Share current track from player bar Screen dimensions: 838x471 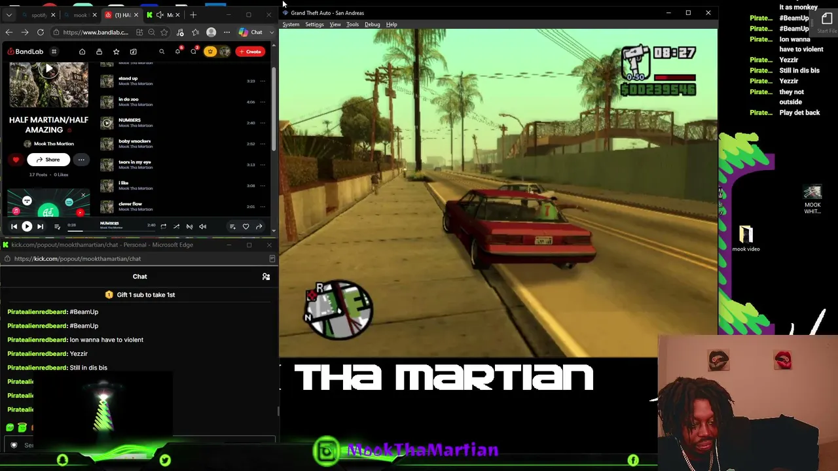click(259, 227)
